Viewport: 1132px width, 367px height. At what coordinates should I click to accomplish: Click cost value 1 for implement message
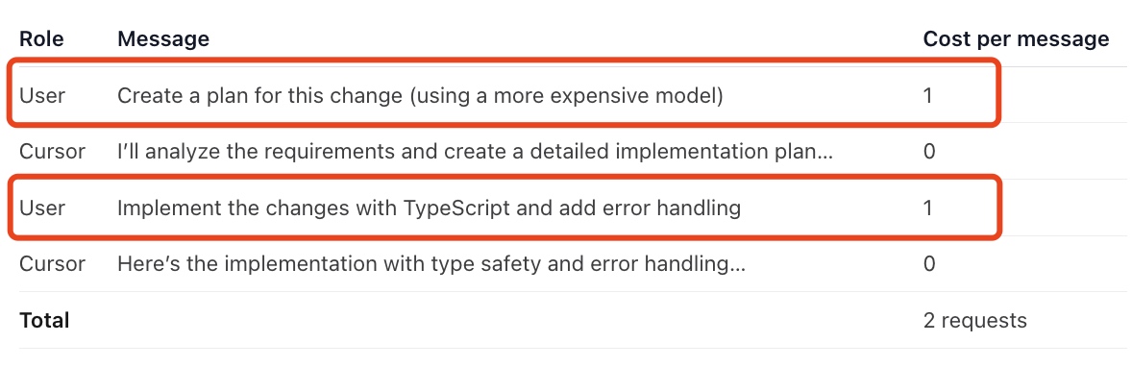coord(927,208)
